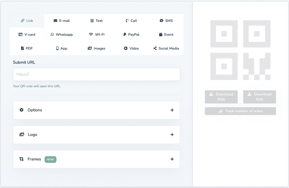The height and width of the screenshot is (188, 289).
Task: Open the Frames panel by its label
Action: point(34,159)
